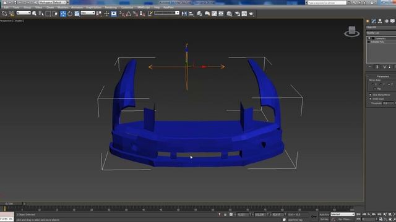
Task: Open the named selection sets dropdown
Action: (166, 13)
